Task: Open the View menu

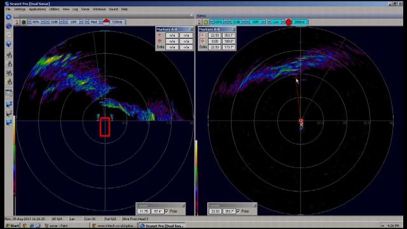Action: 66,9
